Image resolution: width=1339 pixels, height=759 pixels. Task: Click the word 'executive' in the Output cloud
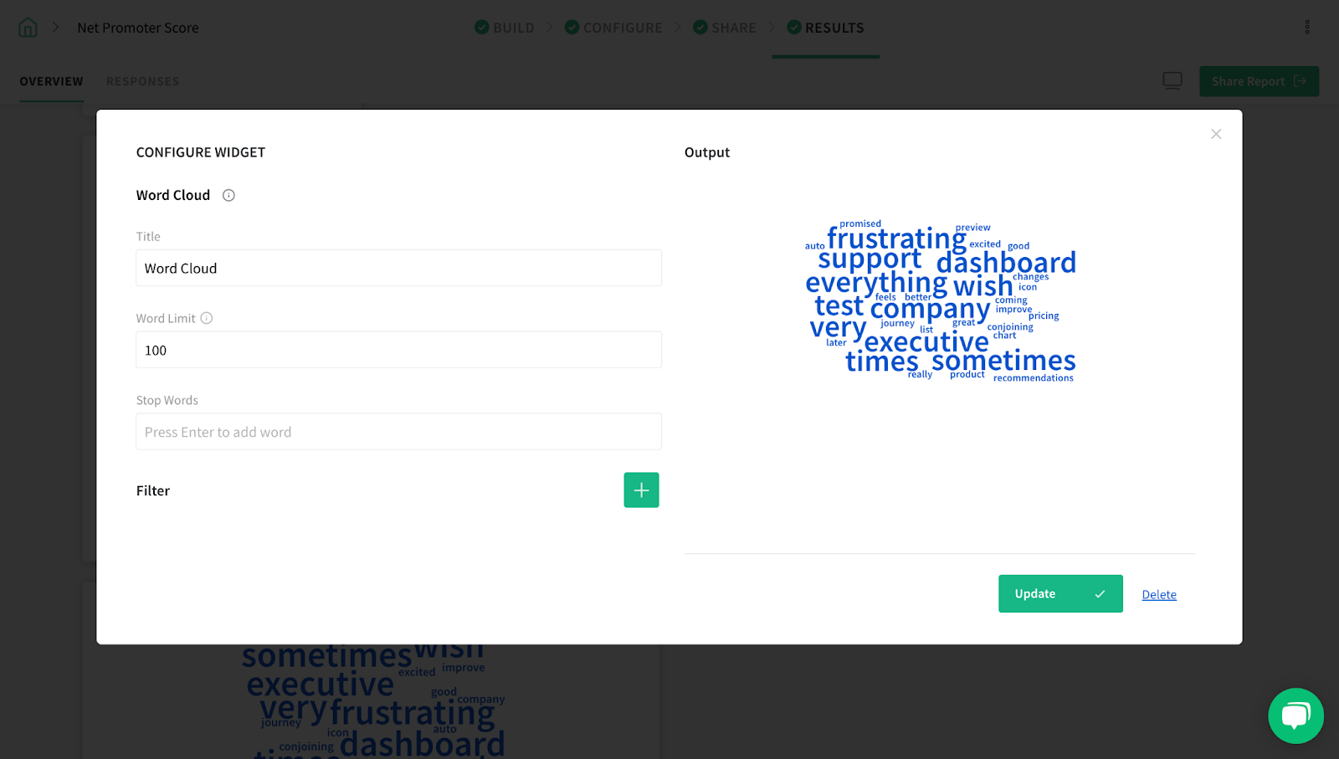(926, 341)
